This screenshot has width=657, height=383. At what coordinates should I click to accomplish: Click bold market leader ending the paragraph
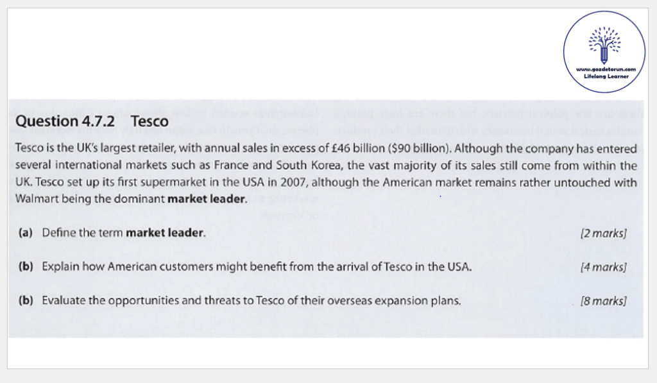pos(207,199)
